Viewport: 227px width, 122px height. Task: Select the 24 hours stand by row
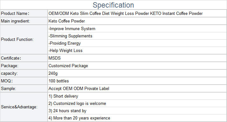pos(137,111)
